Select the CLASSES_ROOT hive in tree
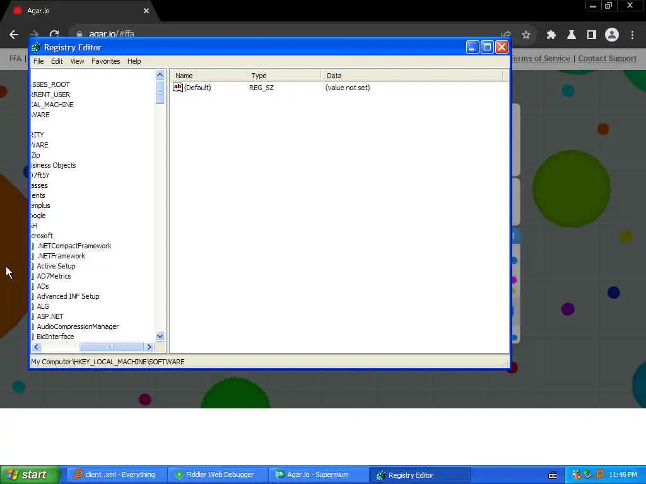This screenshot has width=646, height=484. coord(50,84)
